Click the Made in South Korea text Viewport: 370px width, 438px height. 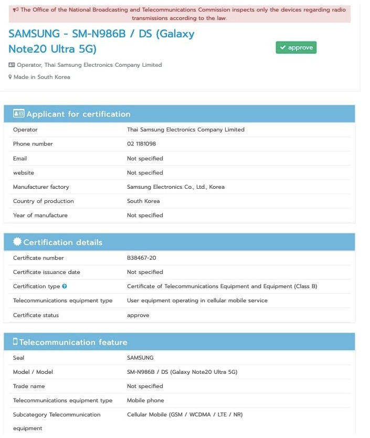(41, 77)
